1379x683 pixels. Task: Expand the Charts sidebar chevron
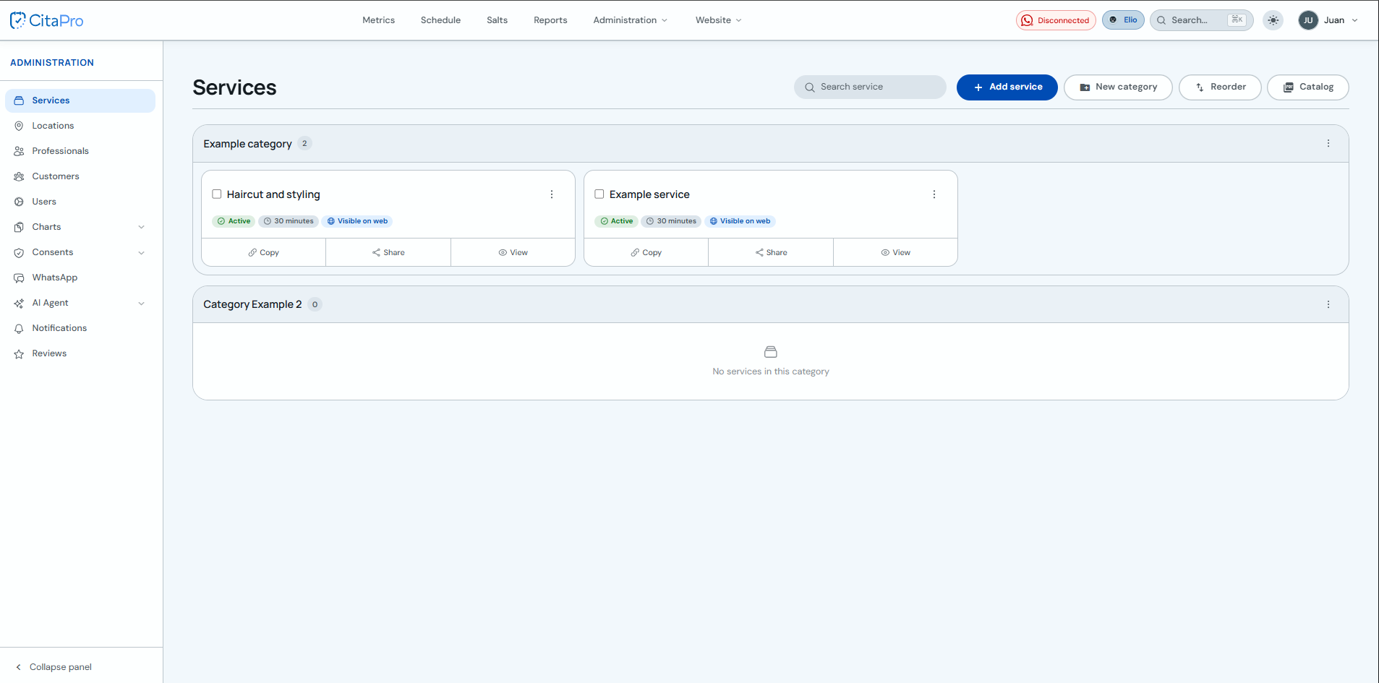pos(141,227)
